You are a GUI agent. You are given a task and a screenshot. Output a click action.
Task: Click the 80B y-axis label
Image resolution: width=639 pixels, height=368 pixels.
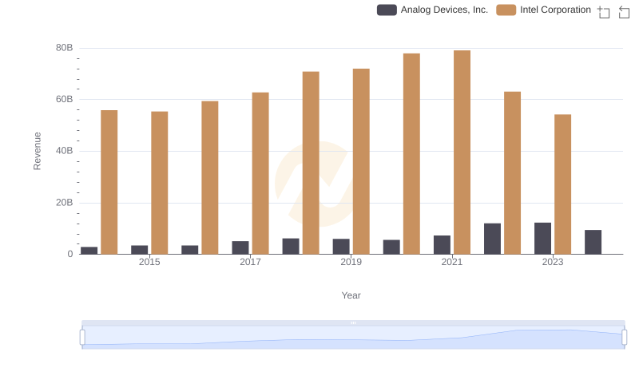pyautogui.click(x=65, y=48)
